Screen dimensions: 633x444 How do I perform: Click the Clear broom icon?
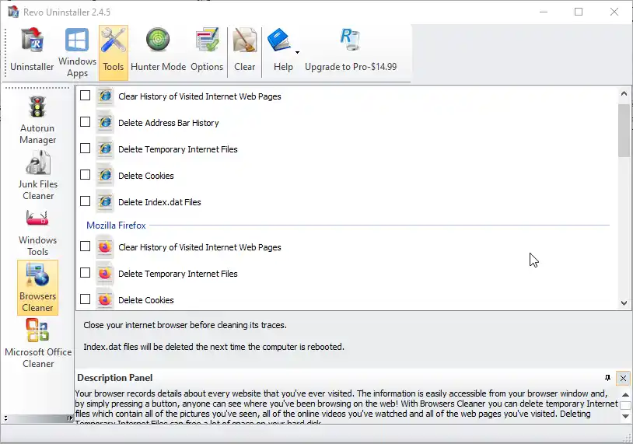pyautogui.click(x=245, y=40)
